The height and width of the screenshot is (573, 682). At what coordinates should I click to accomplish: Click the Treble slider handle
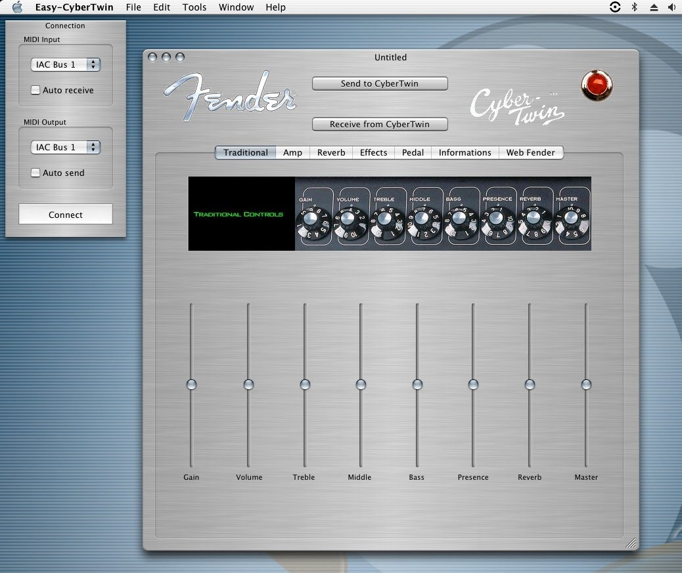tap(305, 385)
